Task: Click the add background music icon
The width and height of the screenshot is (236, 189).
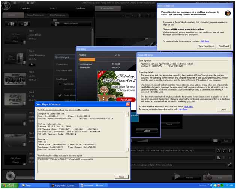Action: (219, 151)
